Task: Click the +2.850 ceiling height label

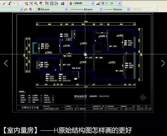Action: [83, 43]
